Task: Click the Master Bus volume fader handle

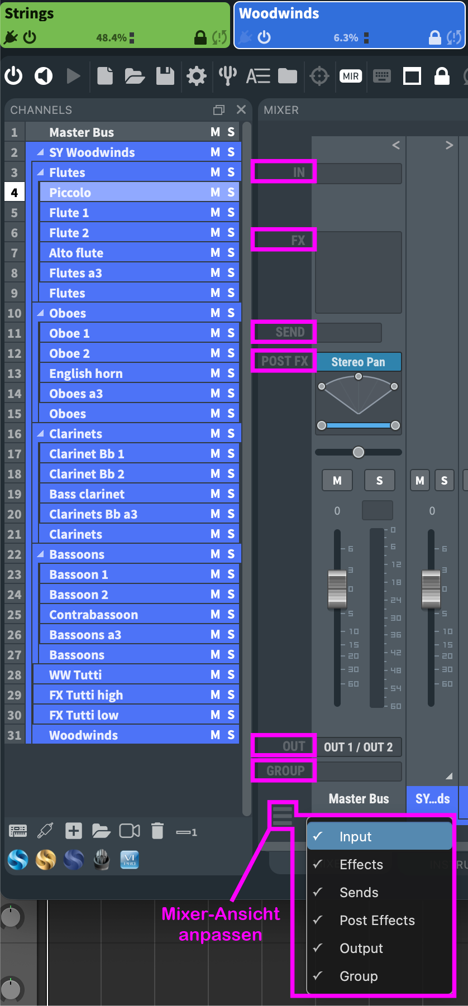Action: 337,589
